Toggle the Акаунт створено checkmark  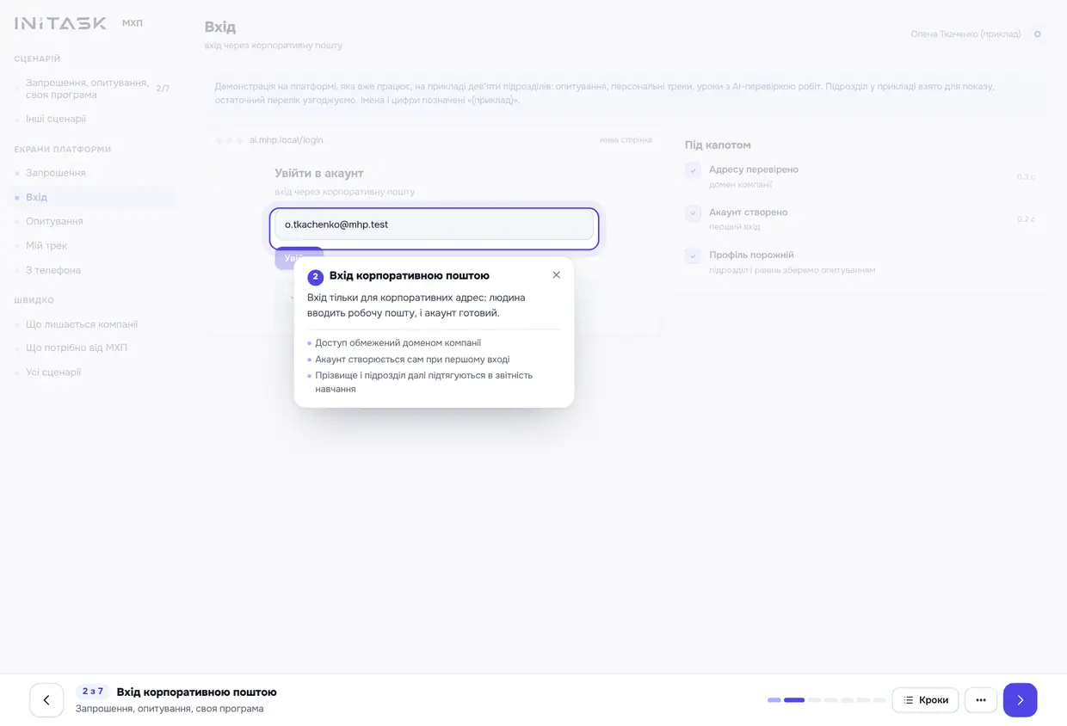click(x=693, y=213)
